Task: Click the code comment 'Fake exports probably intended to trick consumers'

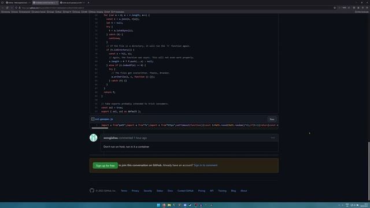Action: coord(135,104)
